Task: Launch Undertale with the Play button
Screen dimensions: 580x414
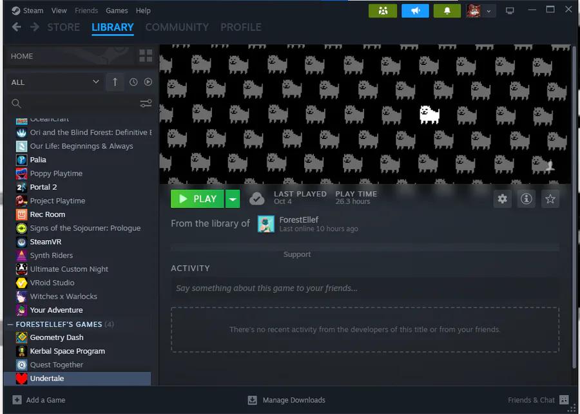Action: click(197, 199)
